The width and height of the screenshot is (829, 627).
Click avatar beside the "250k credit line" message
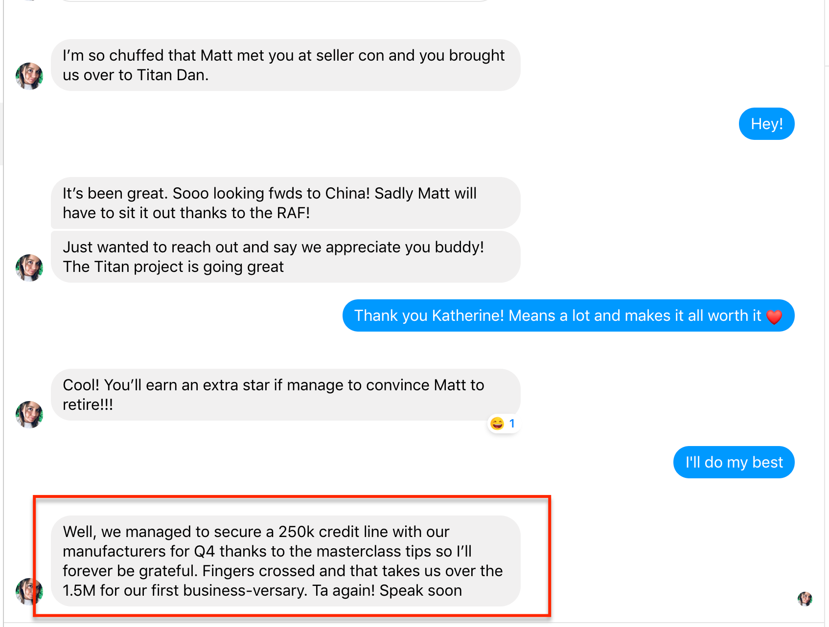[29, 591]
